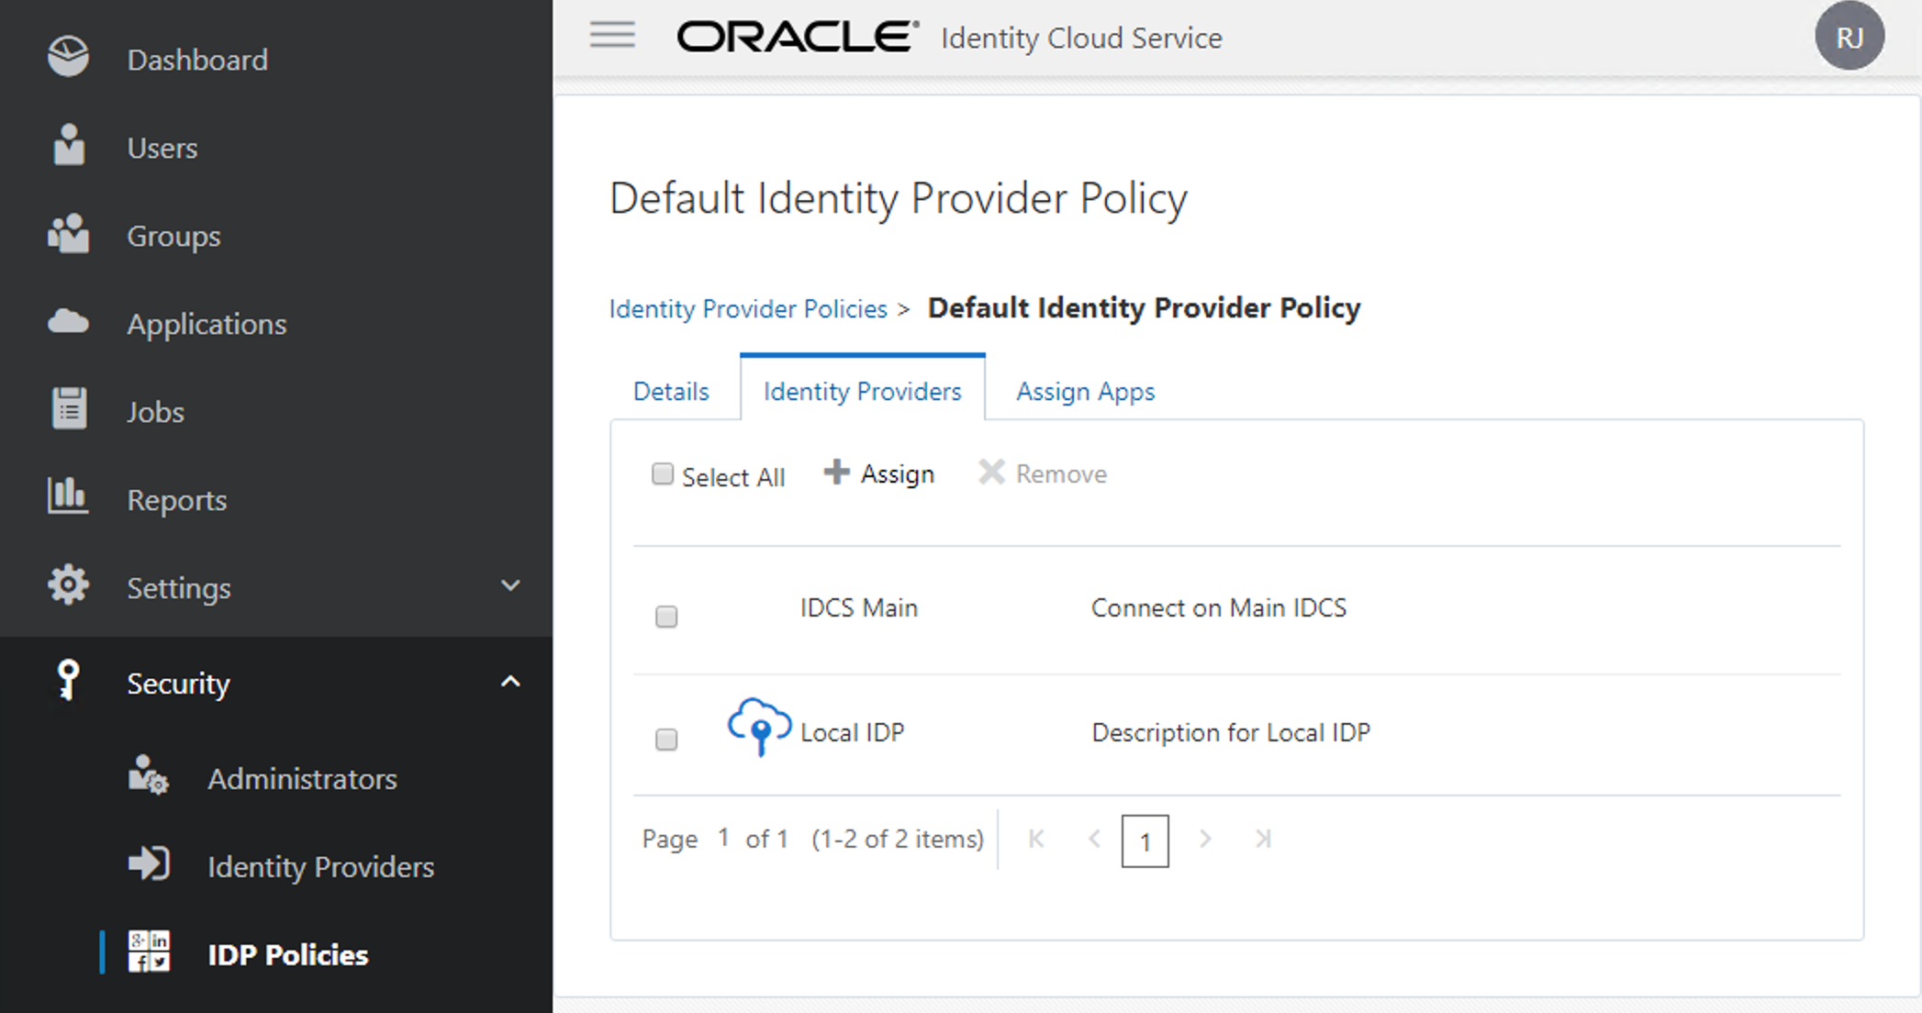Click the Identity Provider Policies breadcrumb link

(x=748, y=308)
